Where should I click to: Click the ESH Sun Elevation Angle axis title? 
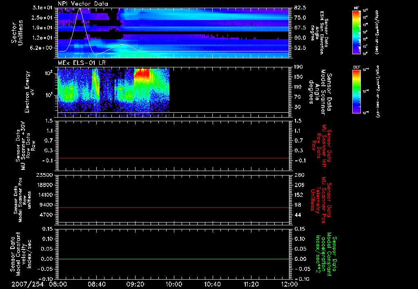[x=319, y=33]
